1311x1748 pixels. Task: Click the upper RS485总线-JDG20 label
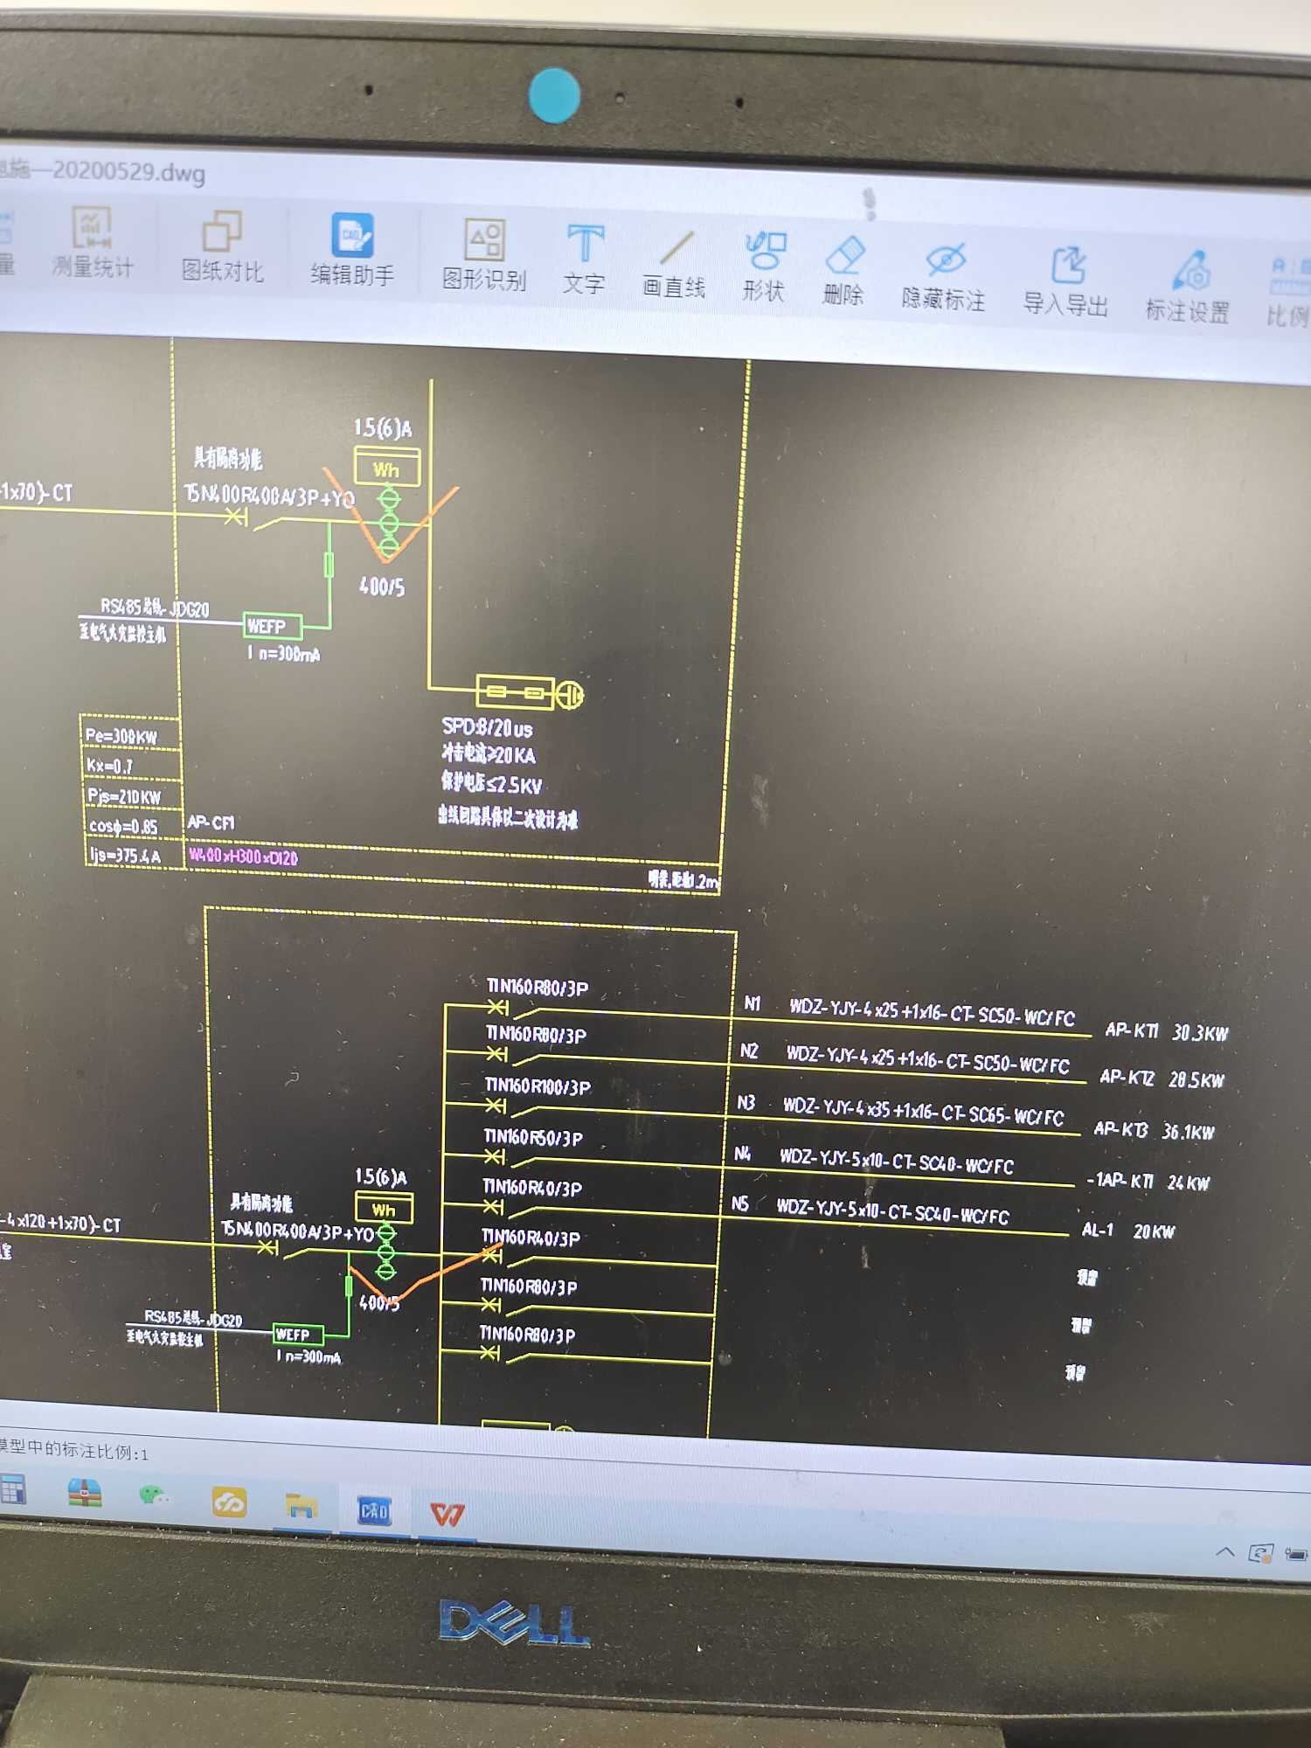point(155,607)
